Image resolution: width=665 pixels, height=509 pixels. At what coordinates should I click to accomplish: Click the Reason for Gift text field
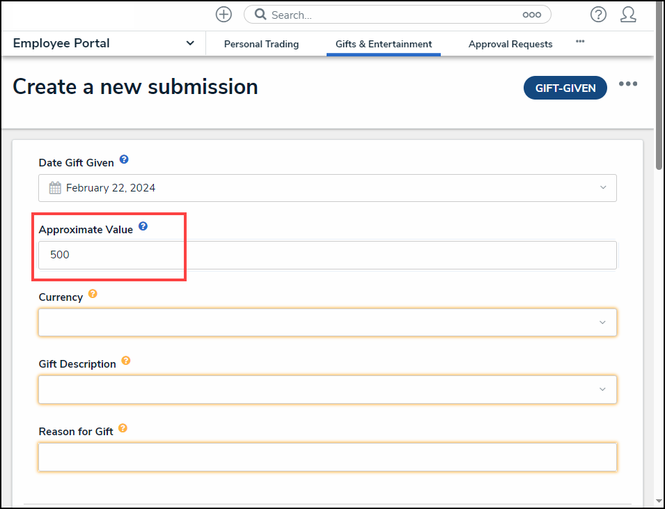click(x=327, y=457)
